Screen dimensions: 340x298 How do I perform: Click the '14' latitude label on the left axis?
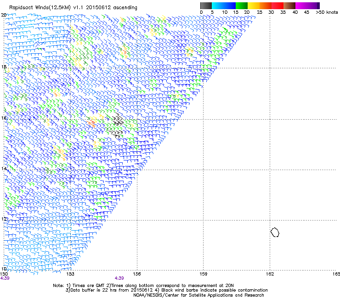tap(4, 168)
